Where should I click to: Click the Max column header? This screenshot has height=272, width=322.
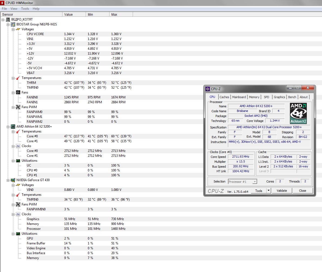(x=121, y=15)
